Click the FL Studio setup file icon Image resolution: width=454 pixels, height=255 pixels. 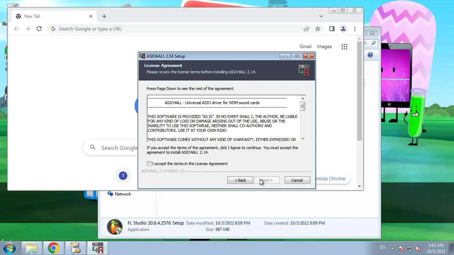115,227
